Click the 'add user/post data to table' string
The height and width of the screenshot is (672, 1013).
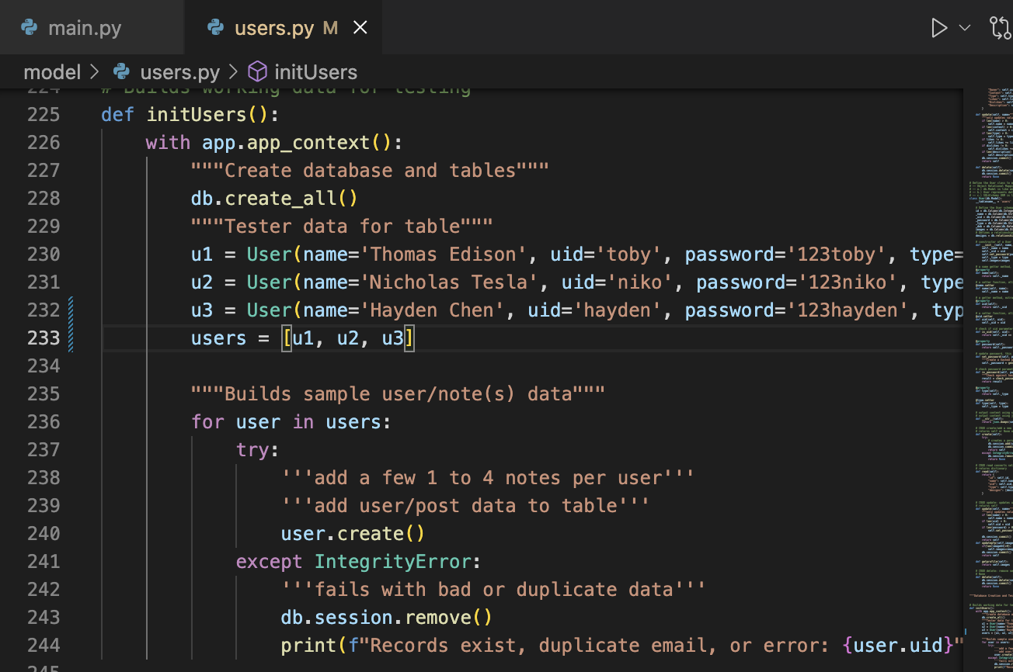465,506
